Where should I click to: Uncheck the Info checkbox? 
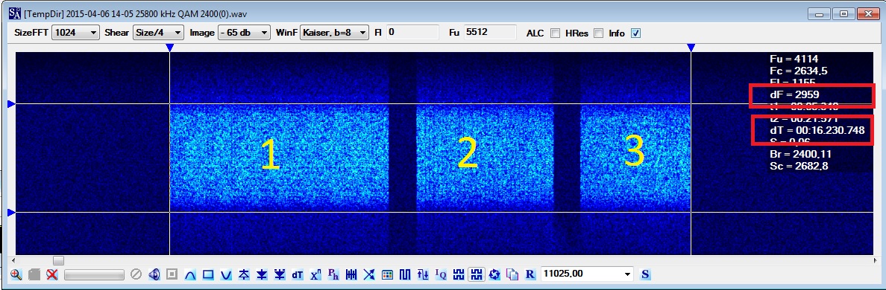[635, 33]
